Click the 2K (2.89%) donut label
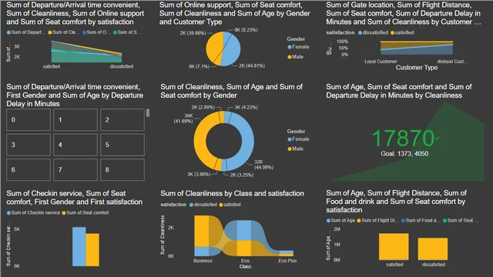493x277 pixels. tap(203, 108)
